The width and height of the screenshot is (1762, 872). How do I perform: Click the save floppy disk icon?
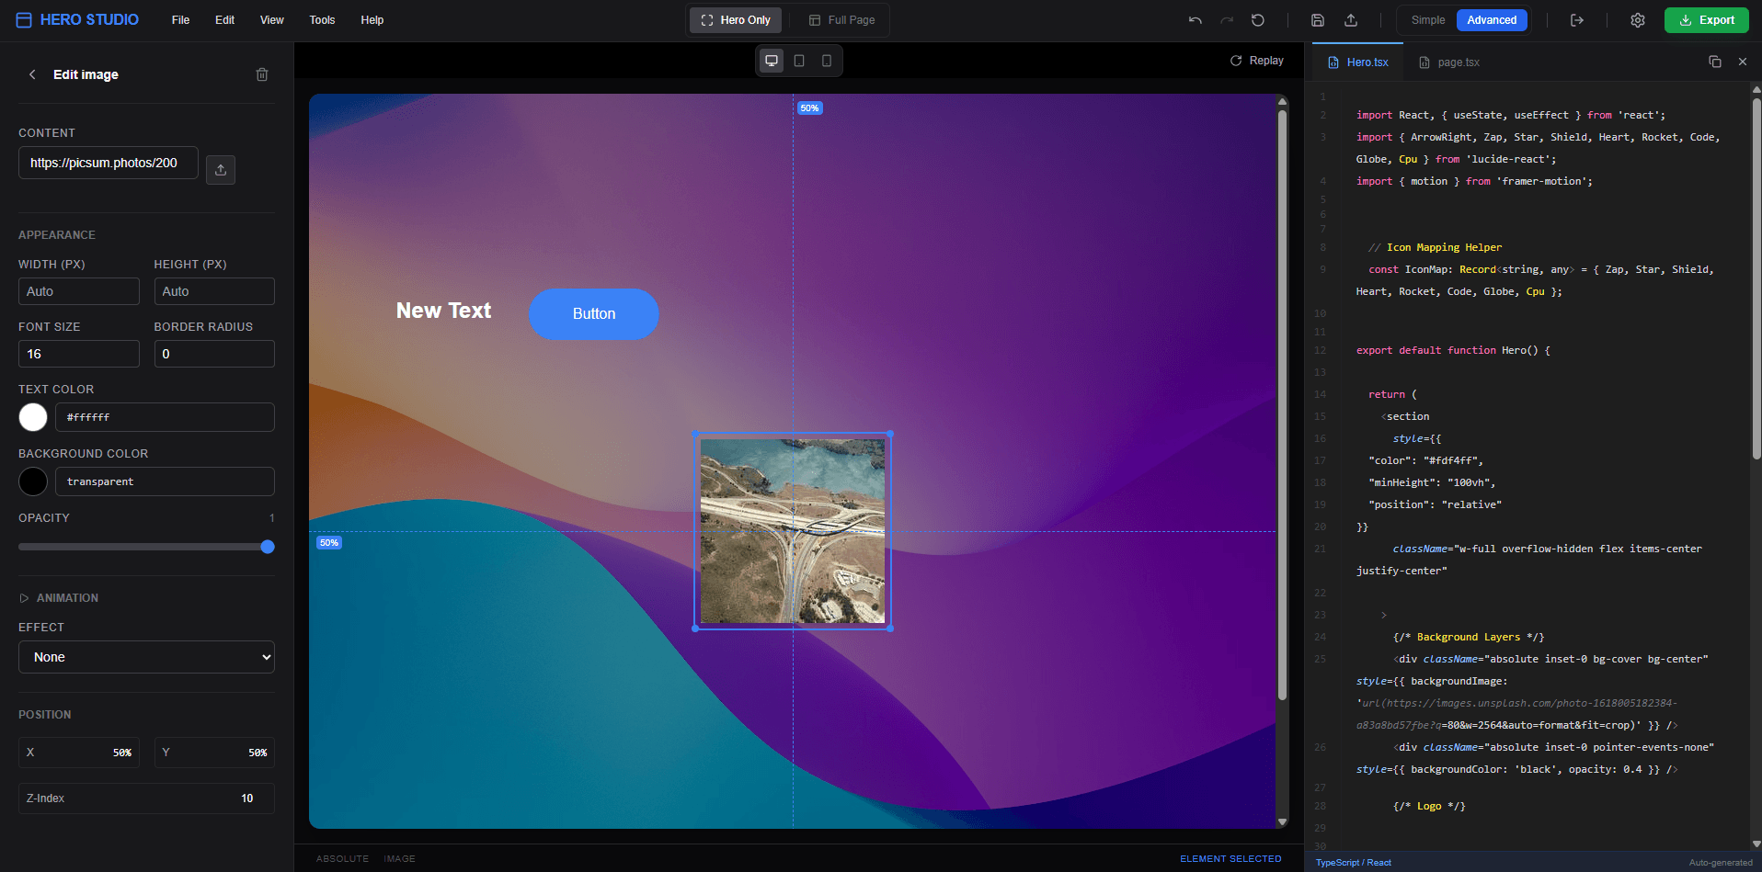(1317, 20)
